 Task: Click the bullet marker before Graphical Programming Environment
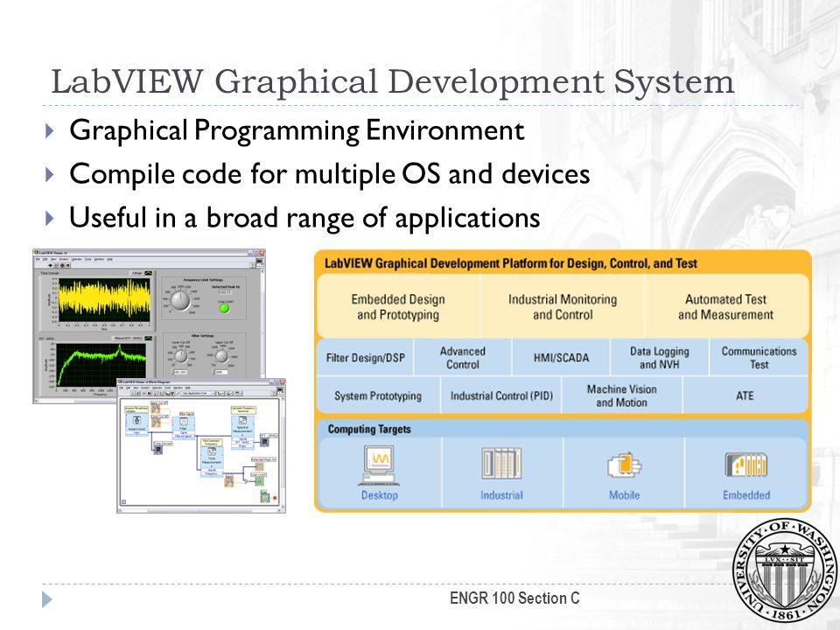click(50, 130)
